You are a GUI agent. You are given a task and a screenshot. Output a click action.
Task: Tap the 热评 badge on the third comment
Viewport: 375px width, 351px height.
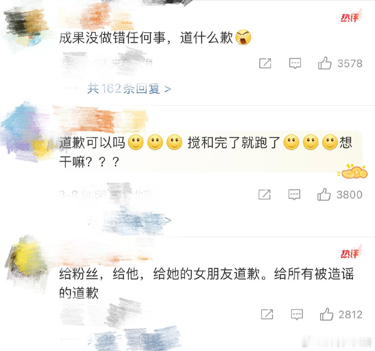pos(351,252)
